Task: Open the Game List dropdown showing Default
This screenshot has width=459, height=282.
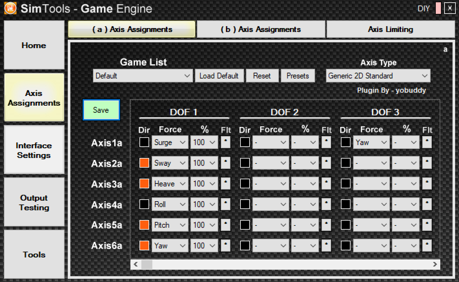Action: [143, 76]
